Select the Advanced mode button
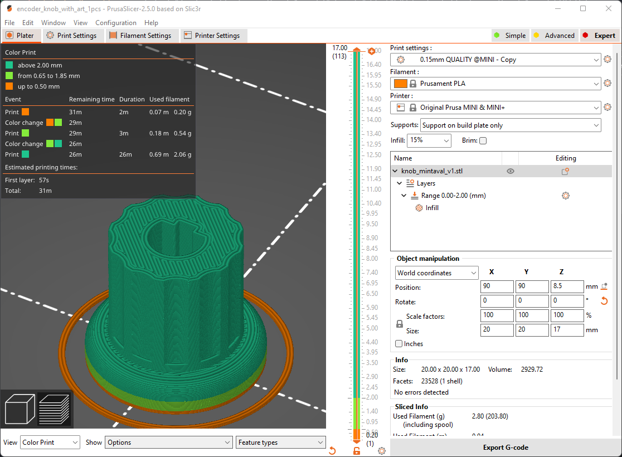622x457 pixels. pos(554,36)
